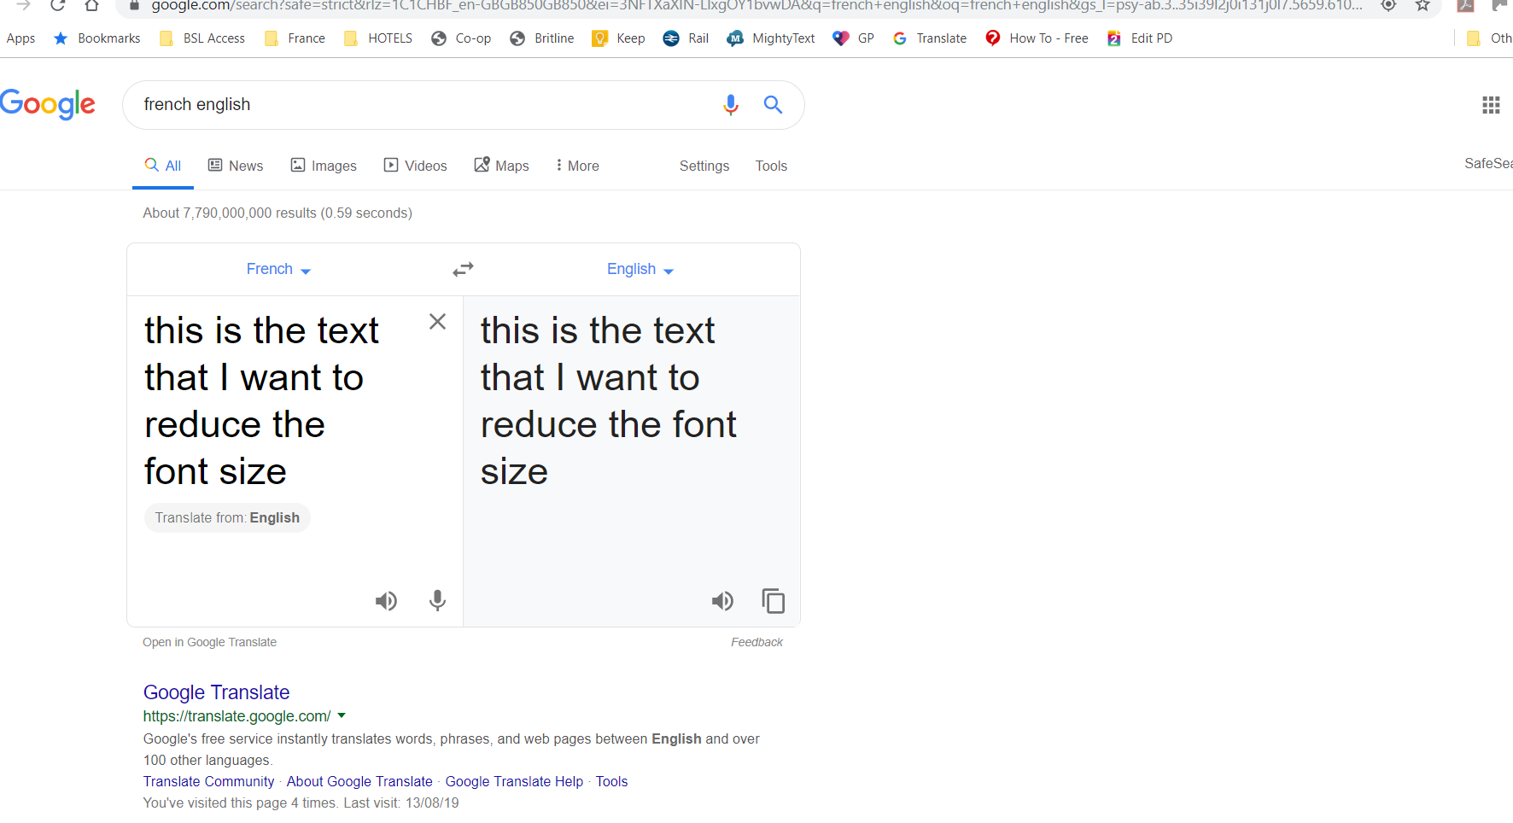1513x823 pixels.
Task: Swap French and English languages
Action: click(x=463, y=270)
